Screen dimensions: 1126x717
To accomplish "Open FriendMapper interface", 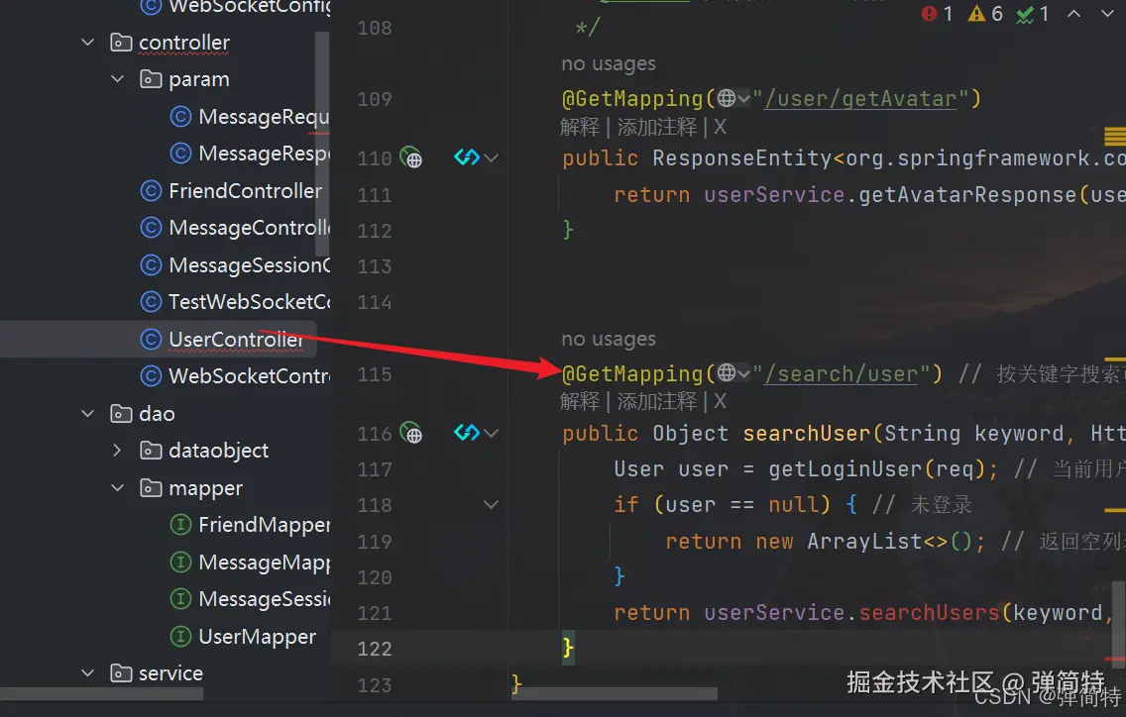I will [264, 525].
